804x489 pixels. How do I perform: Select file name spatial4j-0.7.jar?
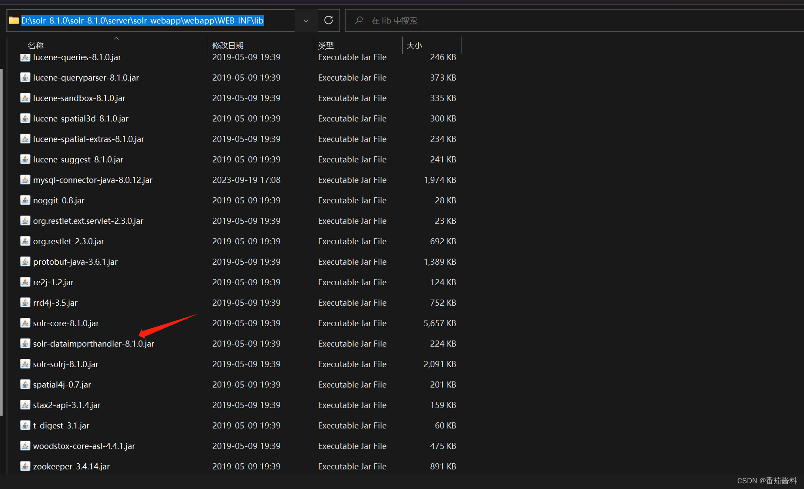point(62,384)
